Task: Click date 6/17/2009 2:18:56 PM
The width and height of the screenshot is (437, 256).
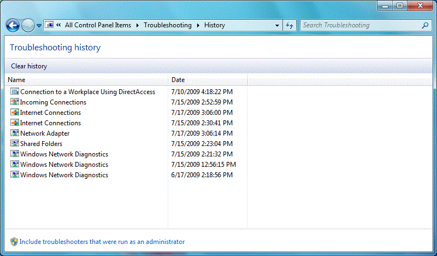Action: coord(202,174)
